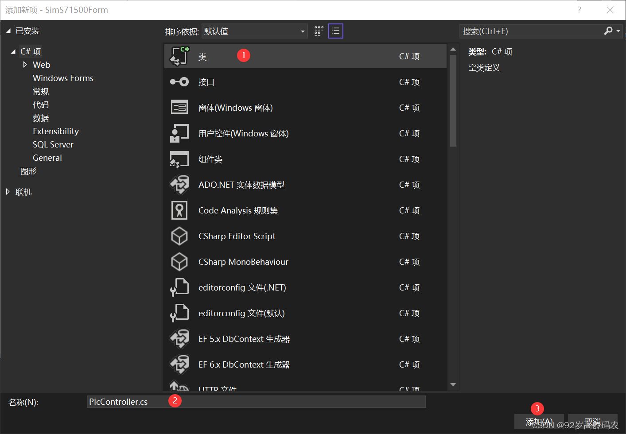The height and width of the screenshot is (434, 626).
Task: Select the Extensibility category
Action: point(56,131)
